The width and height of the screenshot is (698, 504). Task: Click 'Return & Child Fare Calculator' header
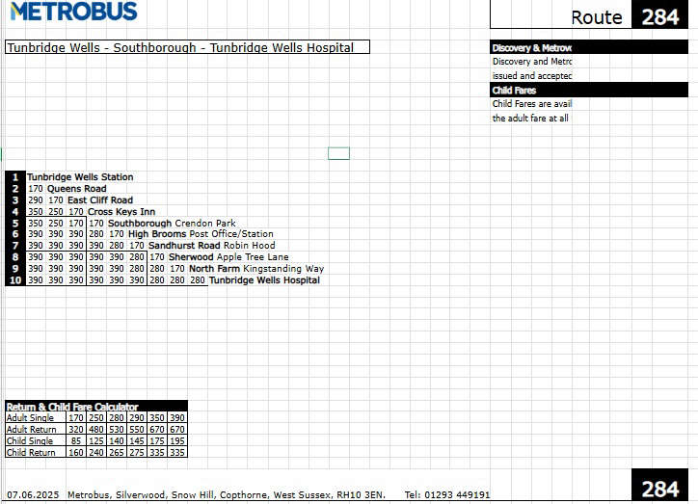(x=96, y=406)
